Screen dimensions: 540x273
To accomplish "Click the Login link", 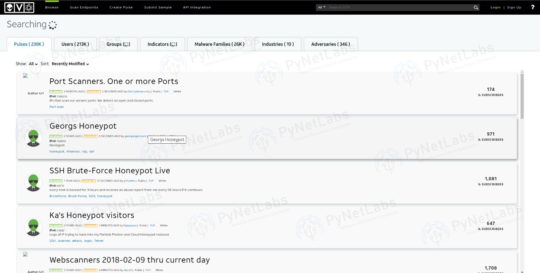I will (495, 7).
